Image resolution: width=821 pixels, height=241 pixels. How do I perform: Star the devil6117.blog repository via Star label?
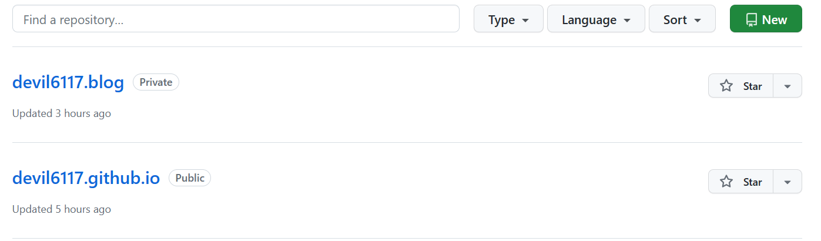[x=752, y=86]
